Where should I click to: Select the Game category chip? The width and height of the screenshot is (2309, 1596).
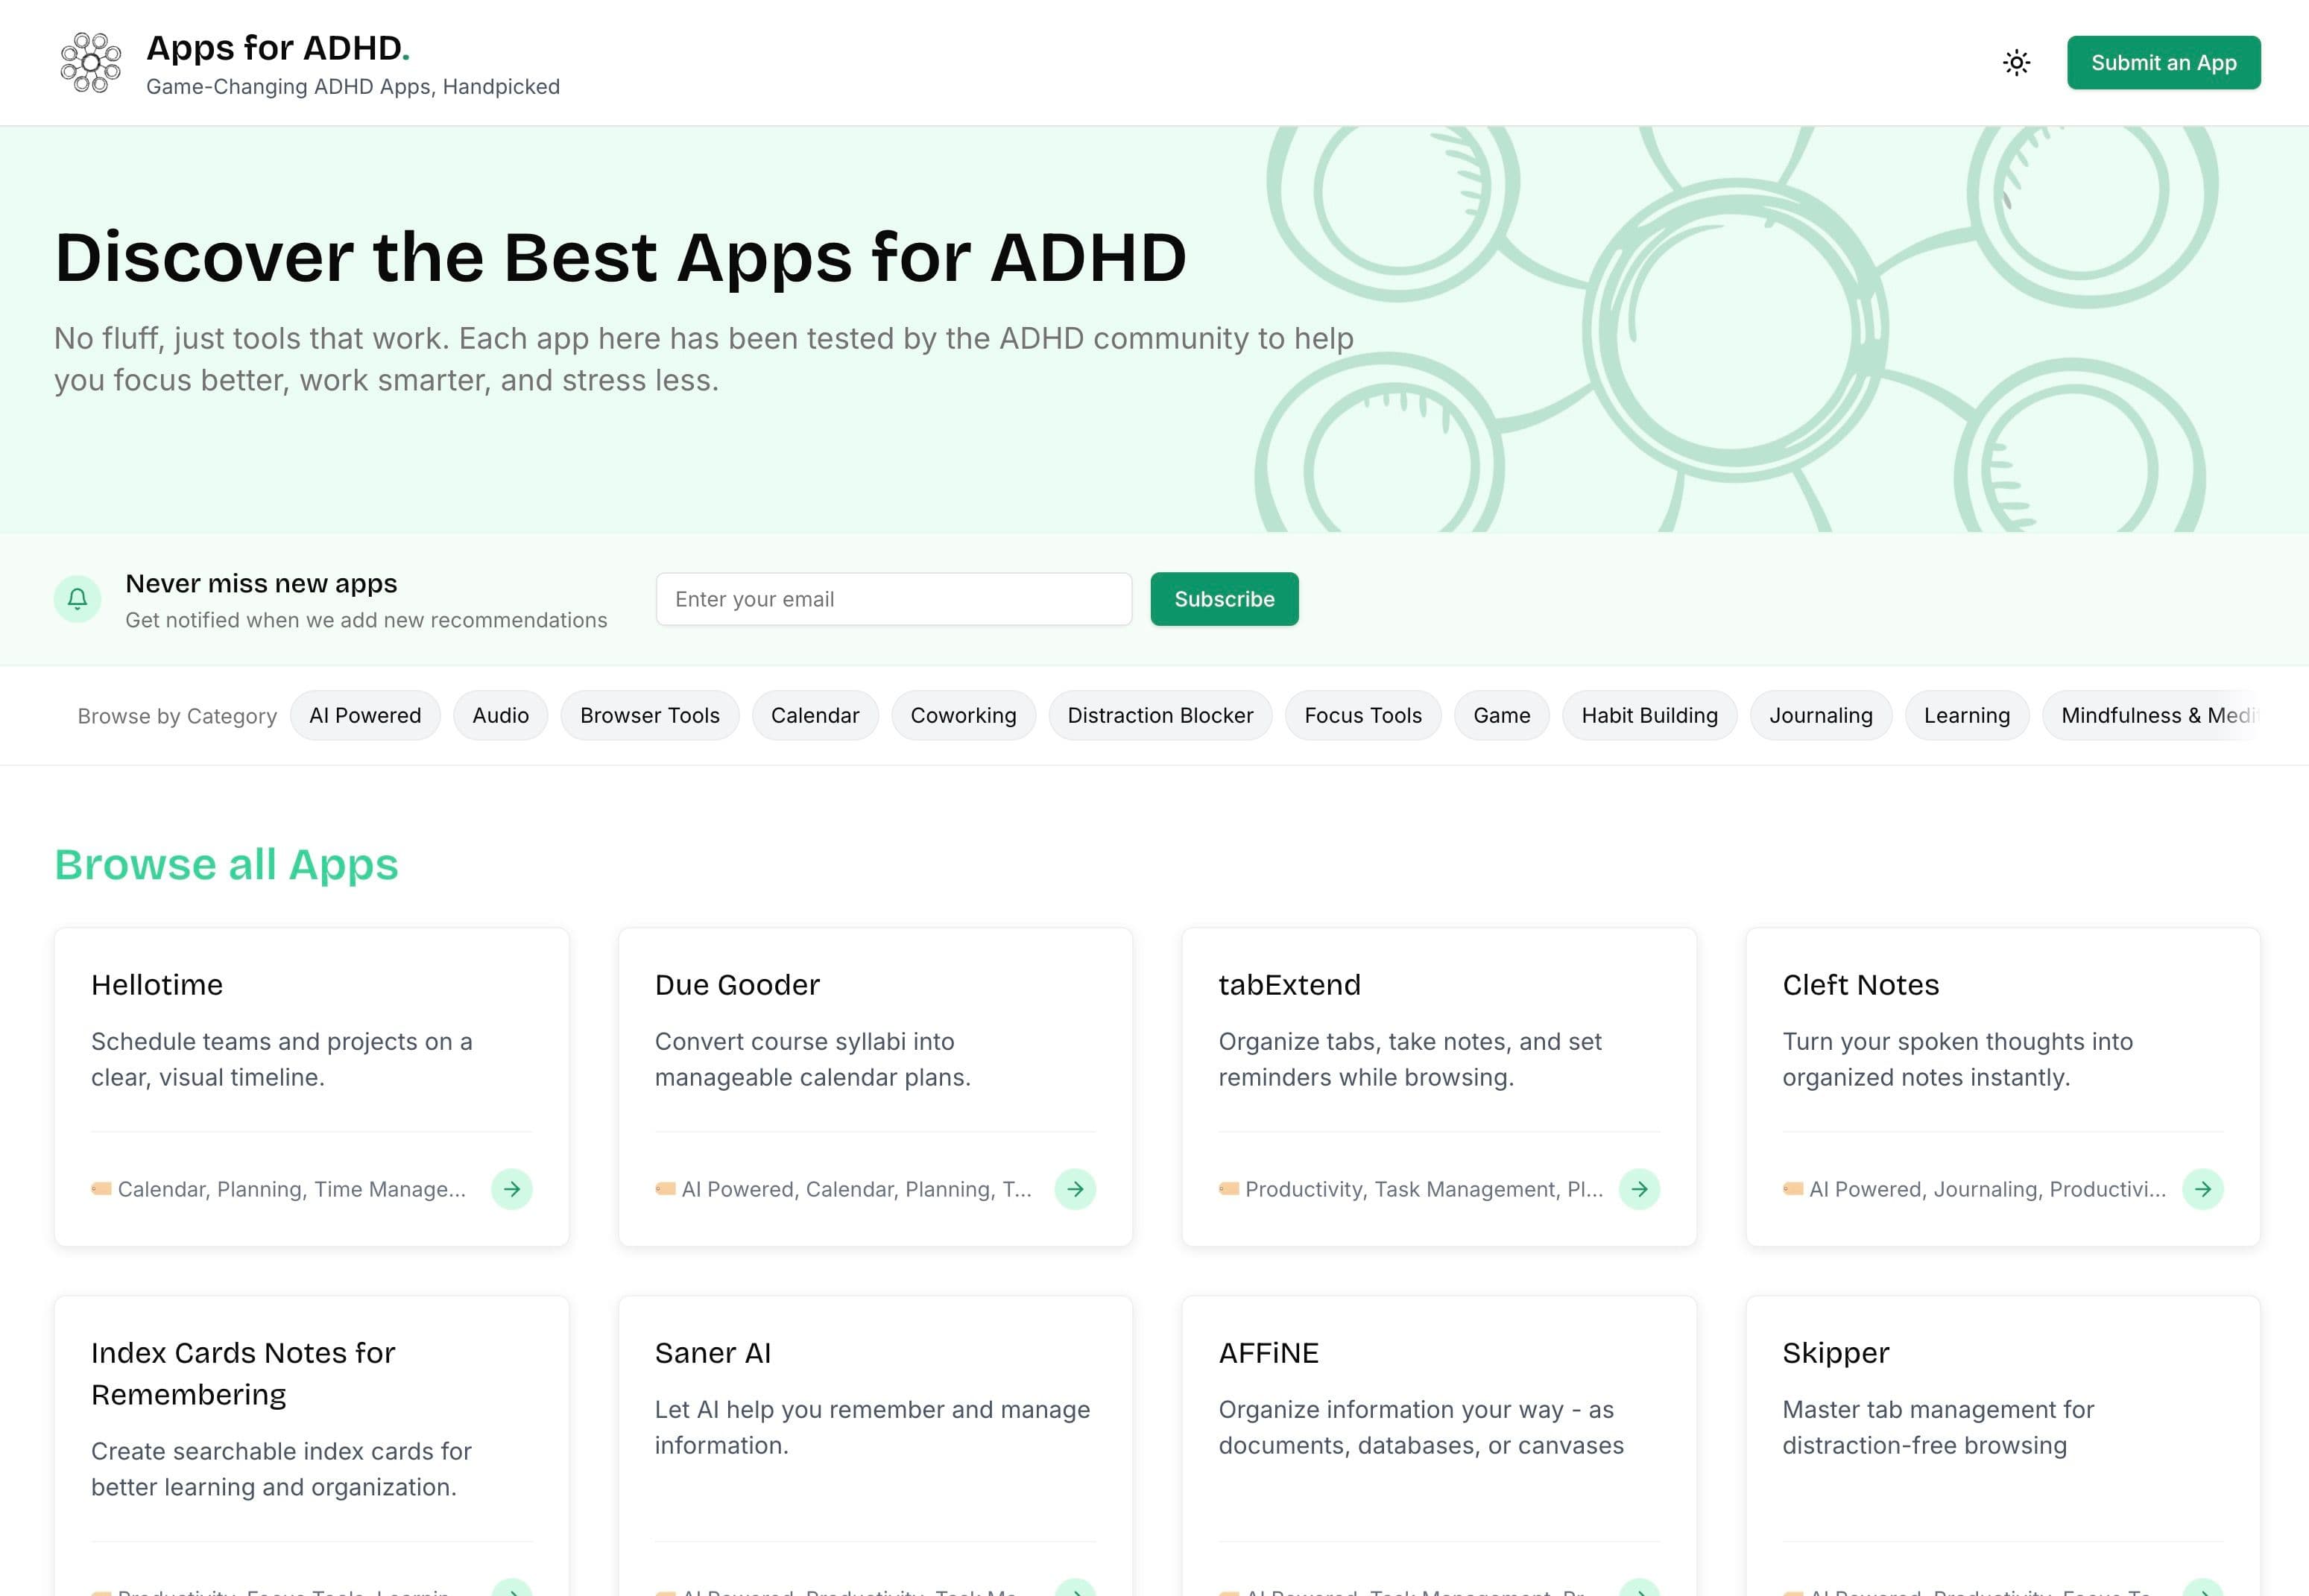click(1501, 715)
